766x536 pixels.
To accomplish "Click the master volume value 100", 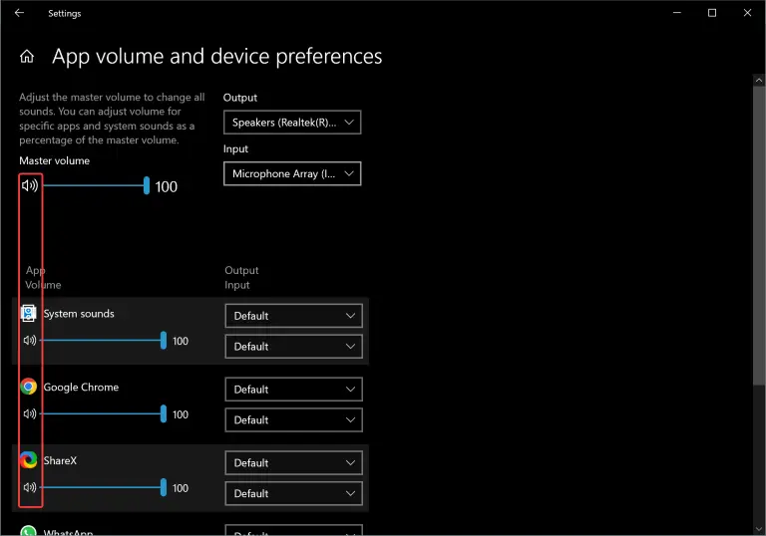I will click(167, 186).
